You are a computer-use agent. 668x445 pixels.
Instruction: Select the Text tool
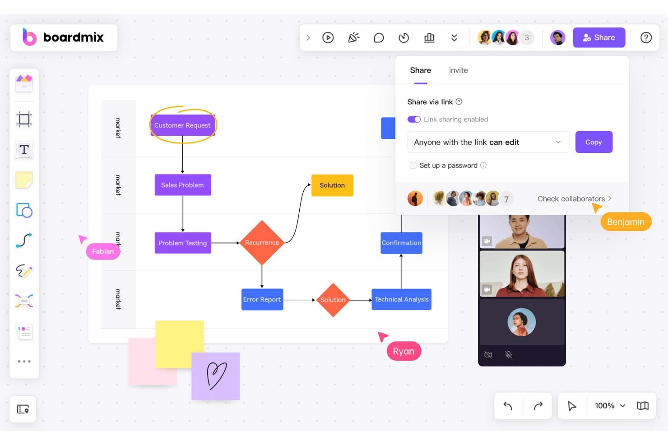24,150
